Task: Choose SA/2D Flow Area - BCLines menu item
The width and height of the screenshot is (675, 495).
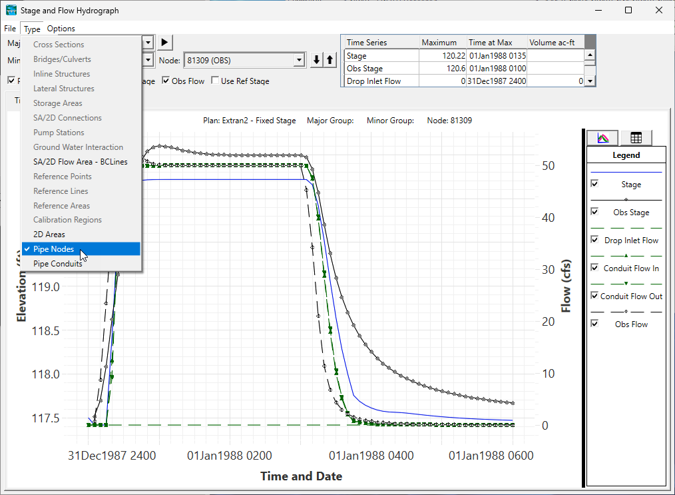Action: click(81, 162)
